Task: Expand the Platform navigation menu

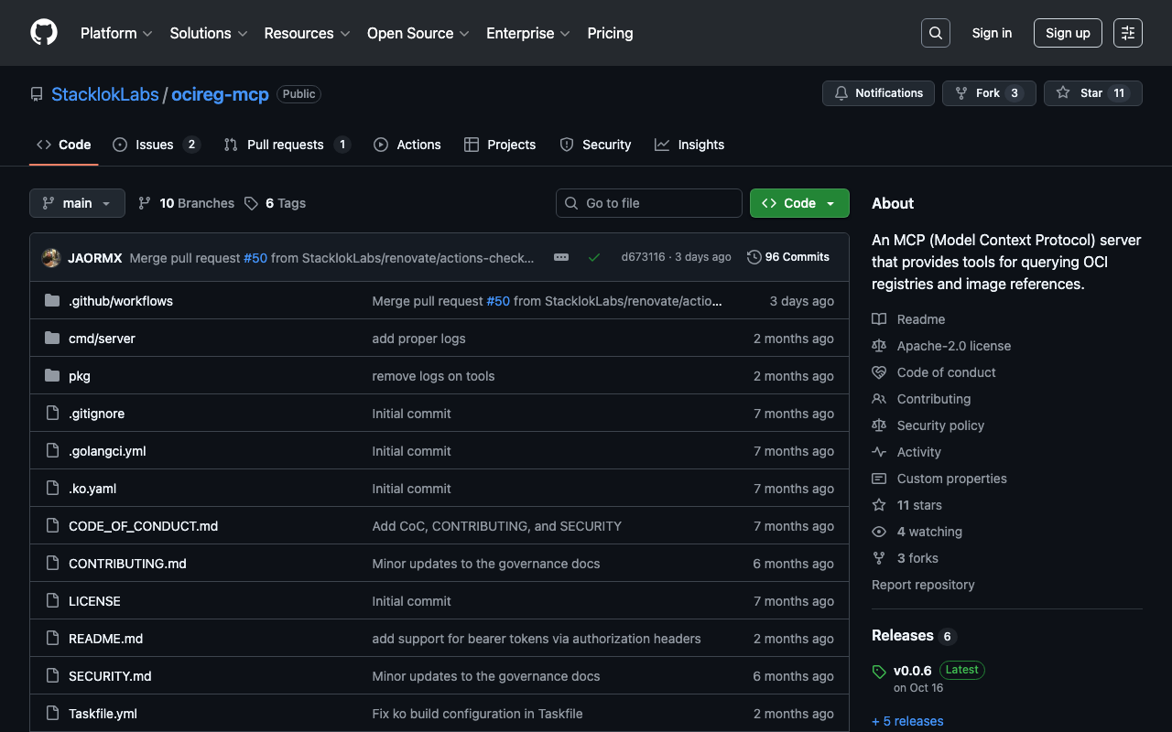Action: (115, 33)
